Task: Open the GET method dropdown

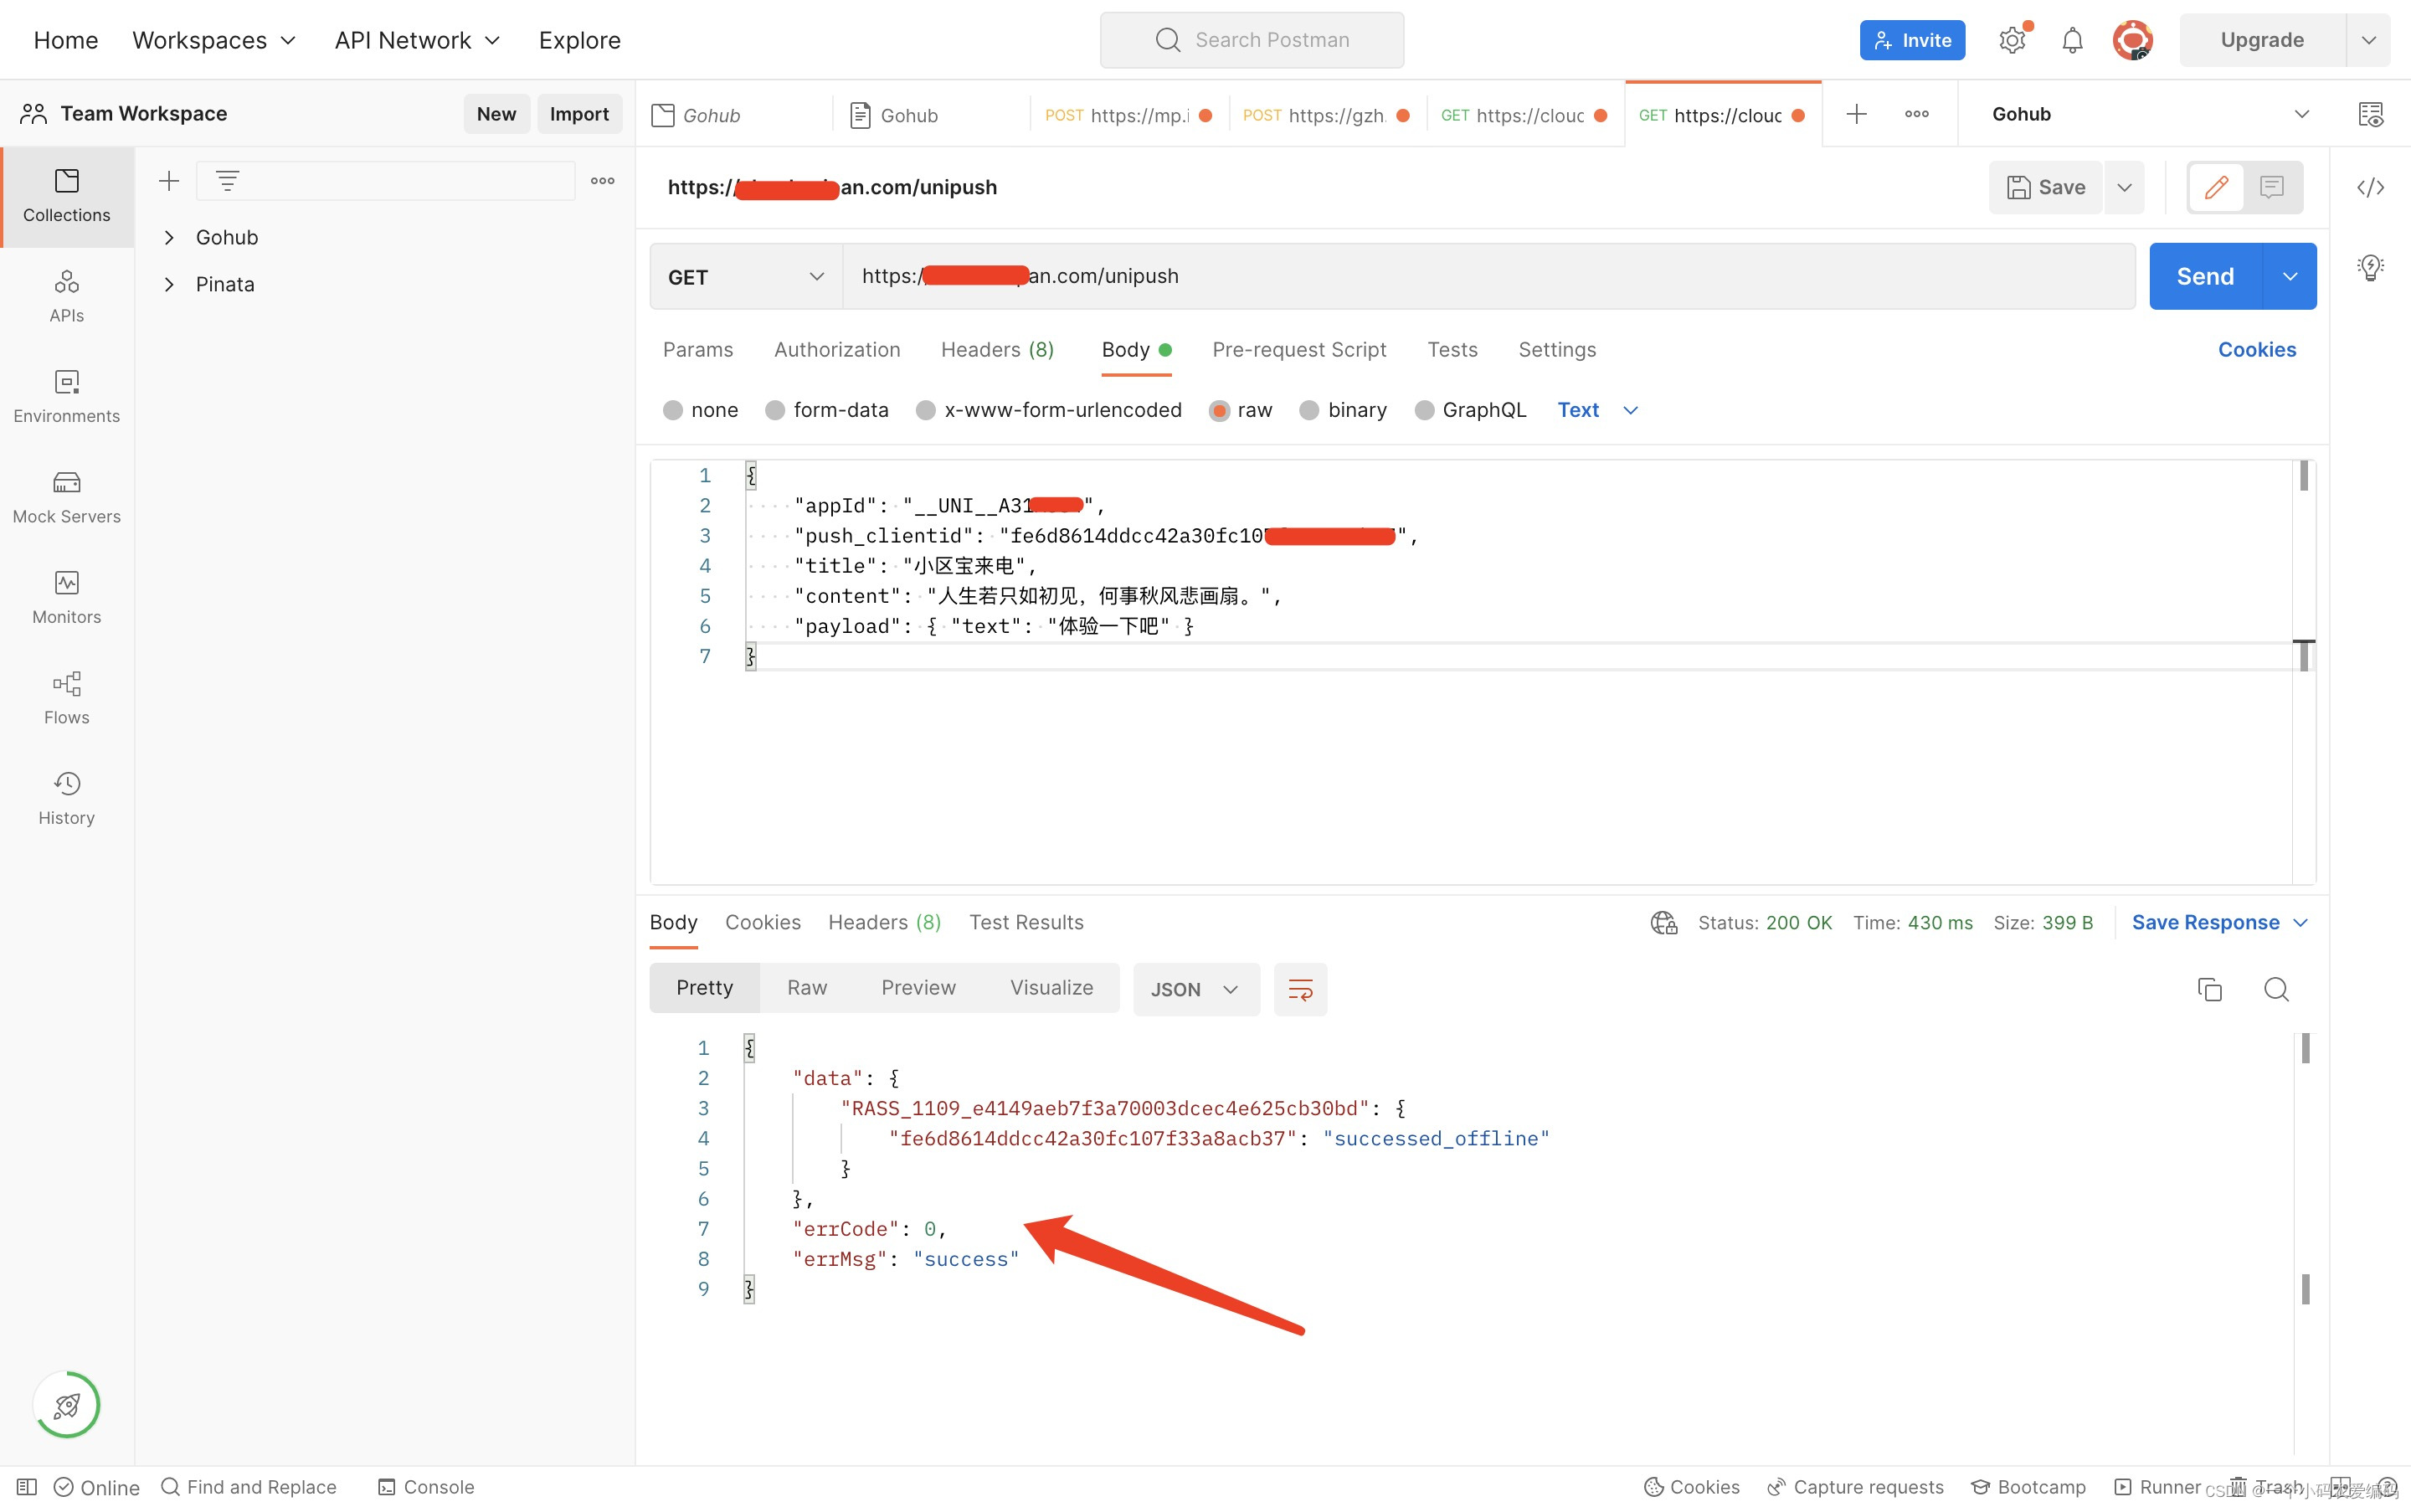Action: click(745, 276)
